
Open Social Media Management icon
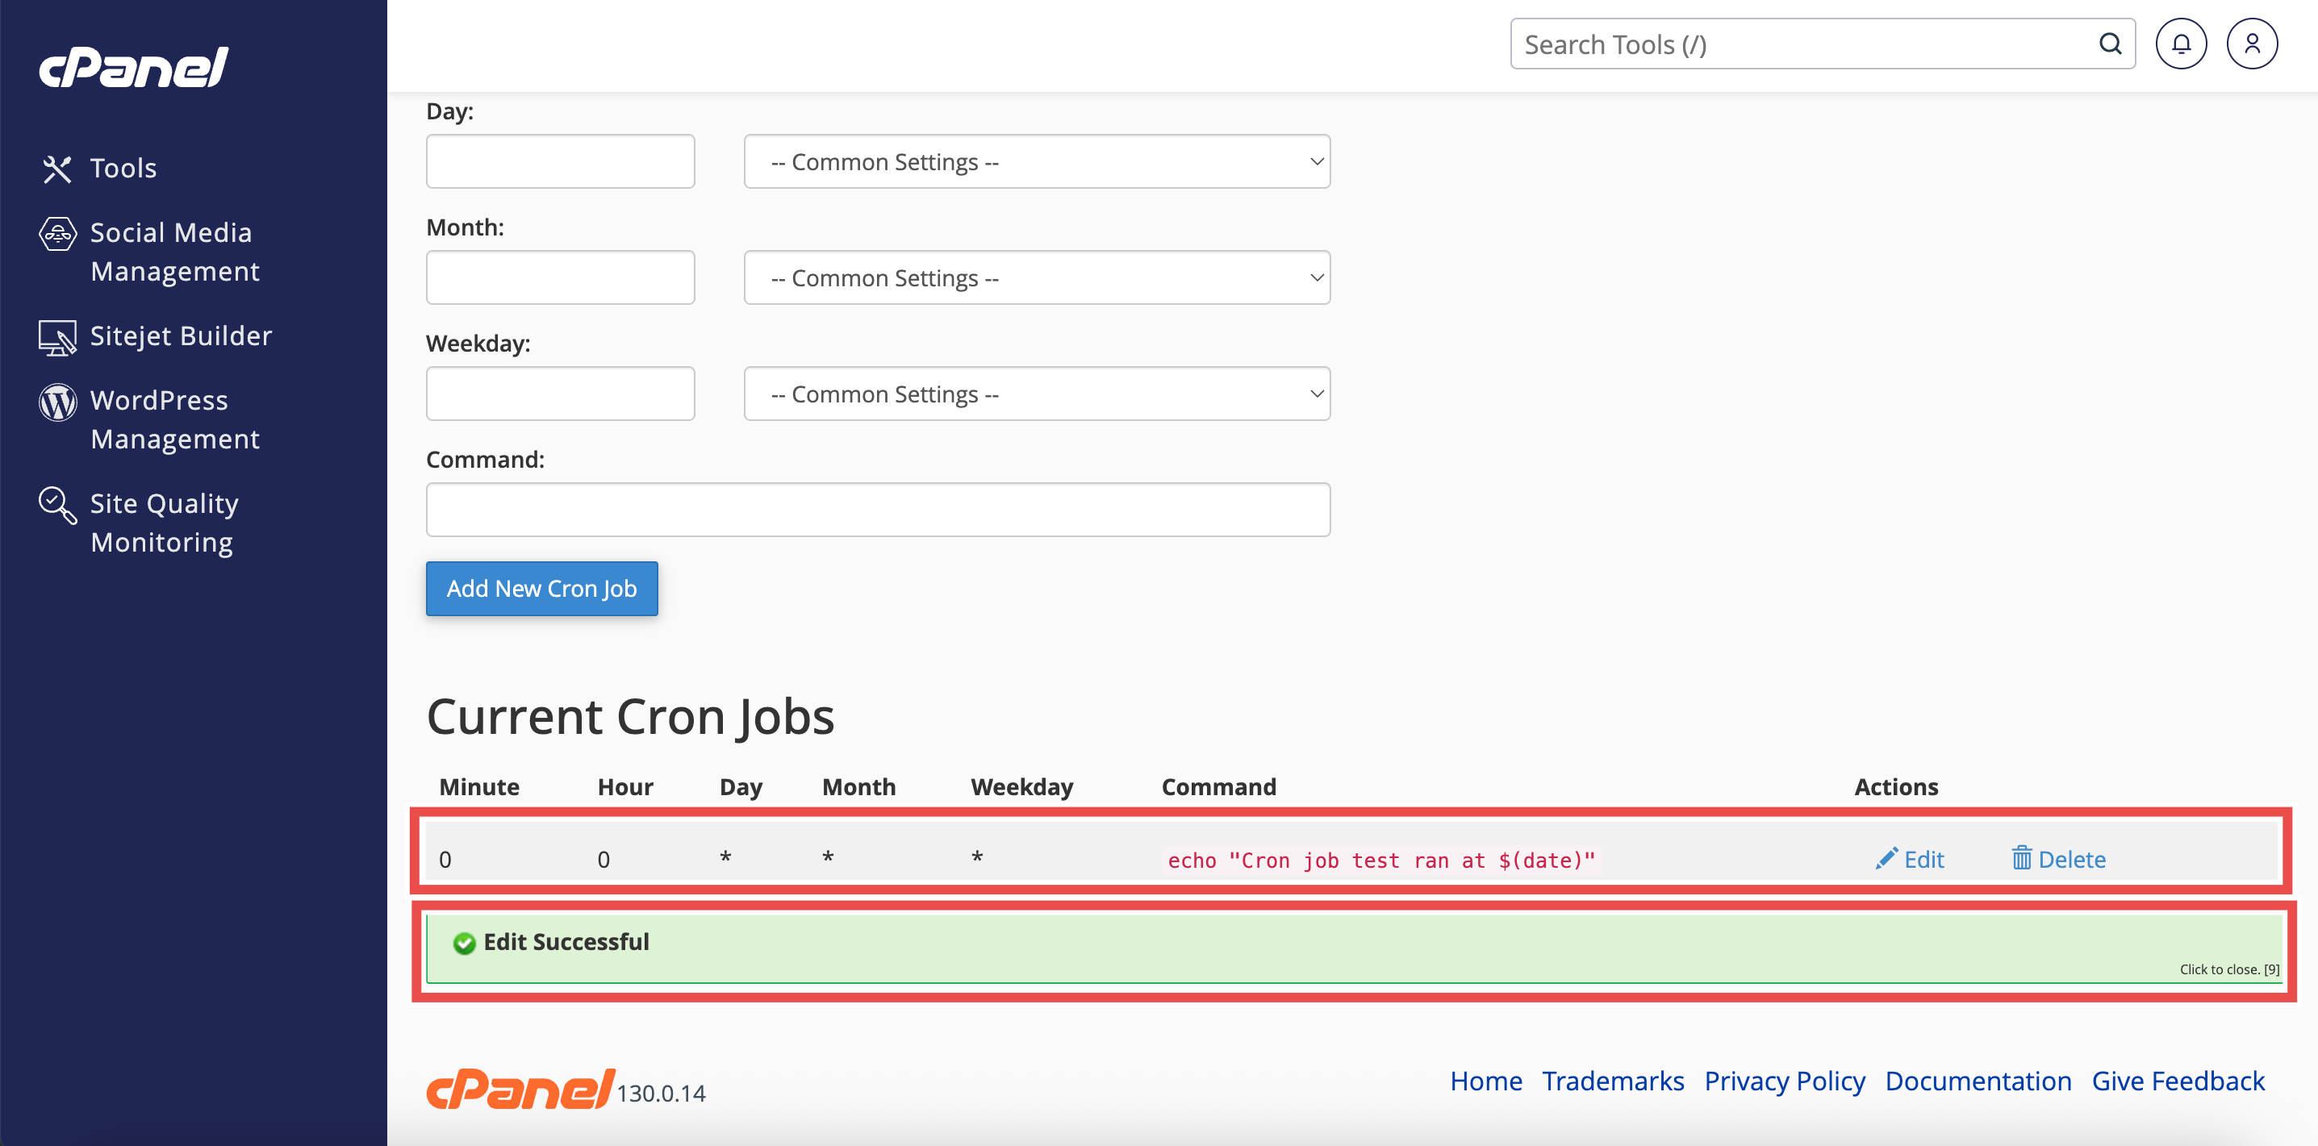tap(57, 234)
